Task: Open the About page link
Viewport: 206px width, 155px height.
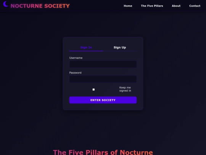Action: tap(176, 6)
